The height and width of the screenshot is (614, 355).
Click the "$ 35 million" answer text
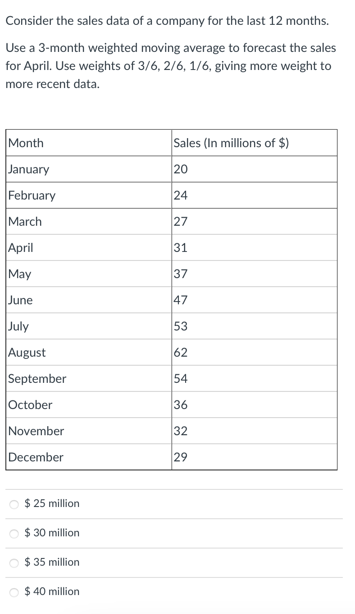click(52, 562)
